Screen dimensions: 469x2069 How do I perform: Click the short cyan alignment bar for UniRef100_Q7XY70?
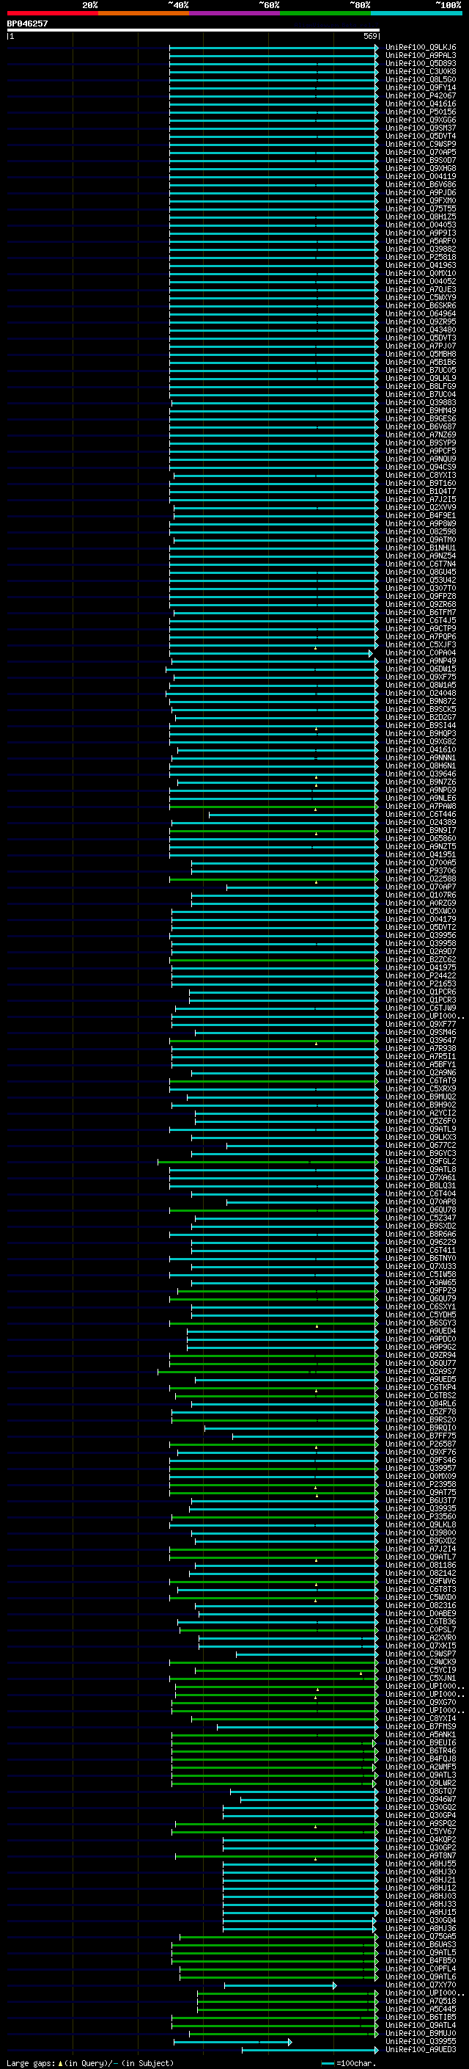click(x=281, y=1985)
